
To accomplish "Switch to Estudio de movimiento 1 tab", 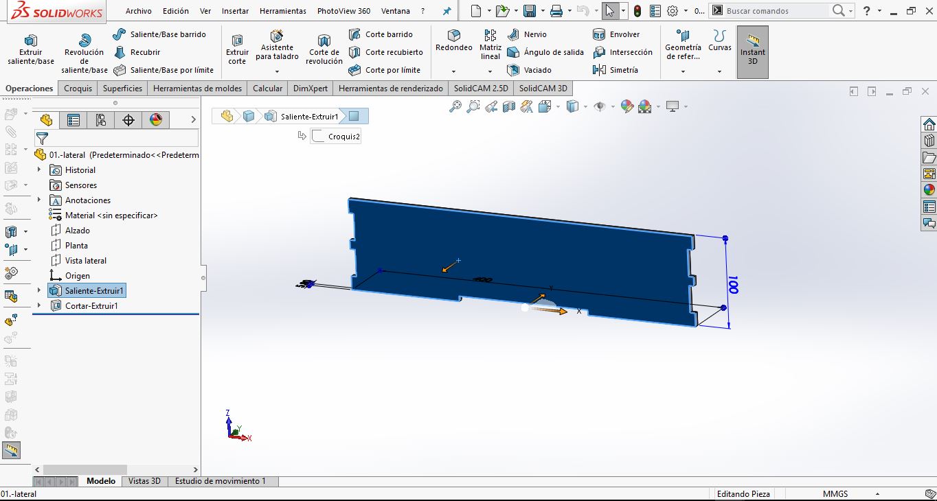I will [x=221, y=481].
